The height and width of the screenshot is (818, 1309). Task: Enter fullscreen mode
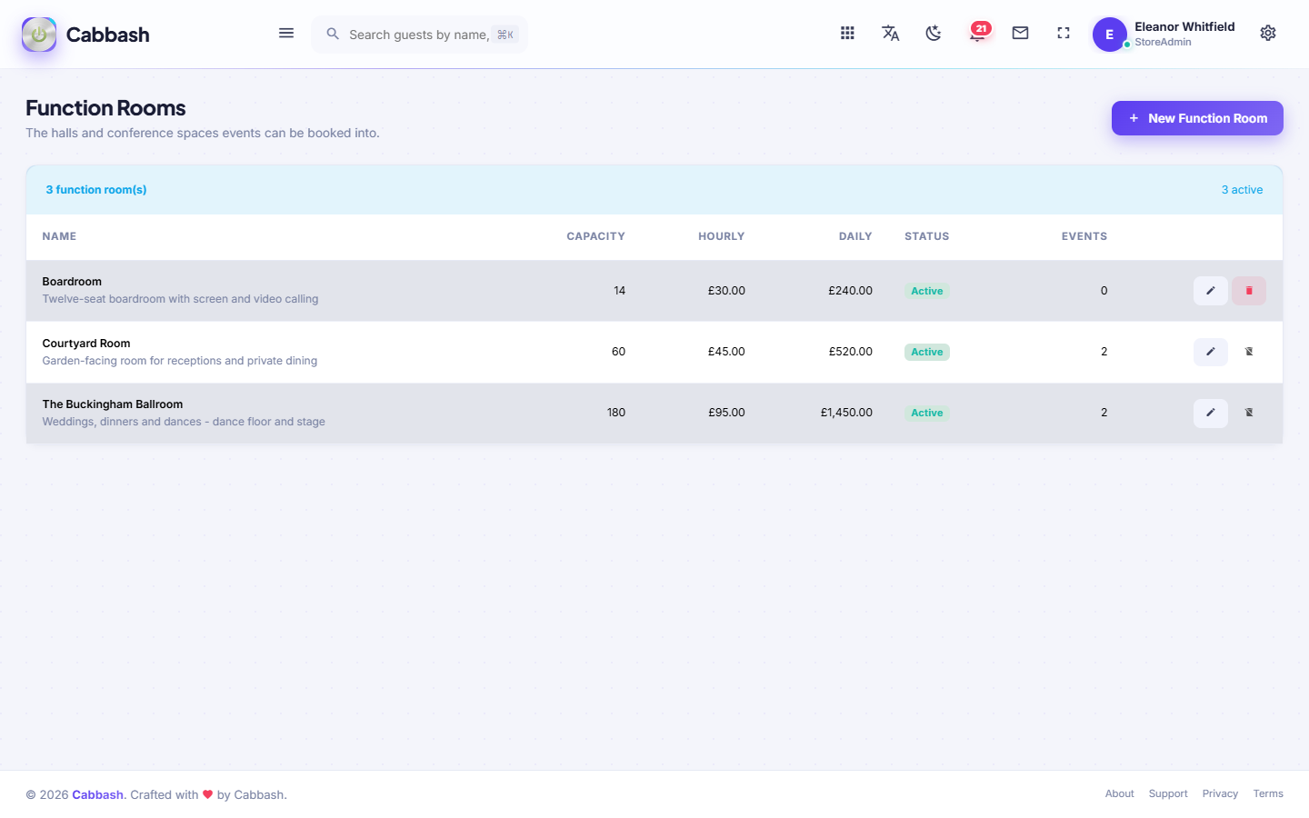point(1064,34)
